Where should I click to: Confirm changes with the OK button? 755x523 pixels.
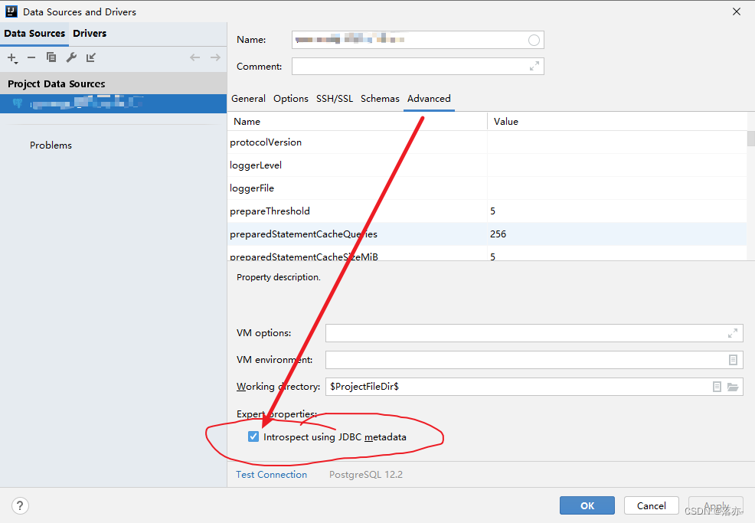[x=587, y=505]
